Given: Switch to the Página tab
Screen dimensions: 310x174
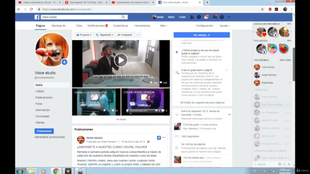Looking at the screenshot, I should 40,26.
